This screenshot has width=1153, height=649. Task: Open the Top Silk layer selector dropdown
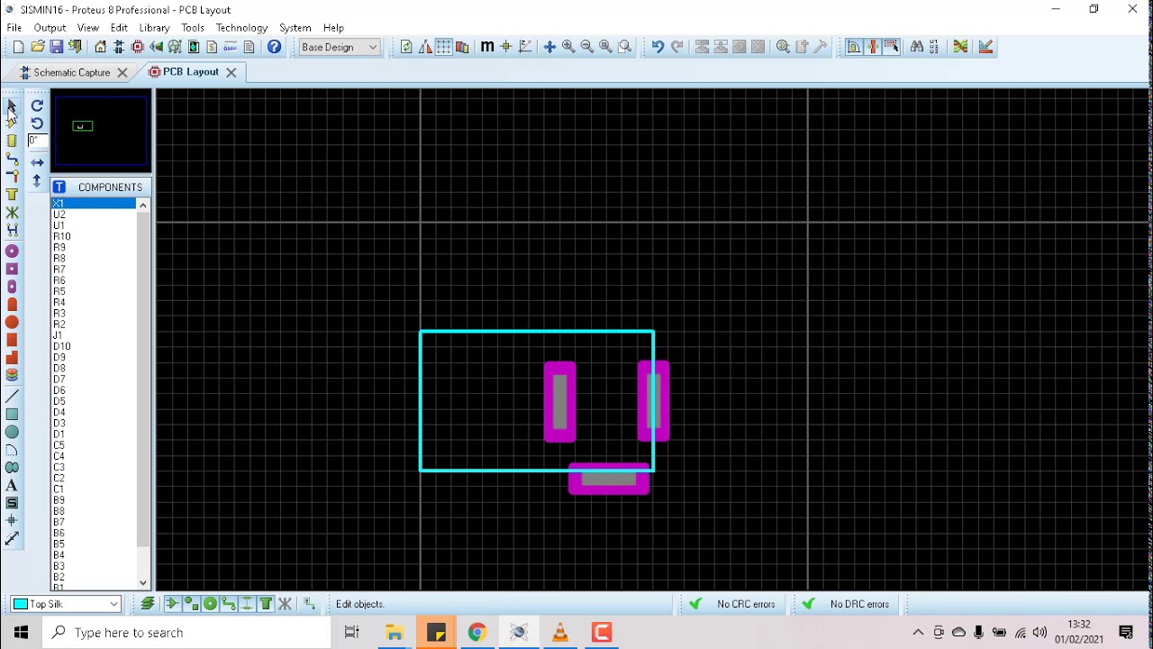(x=67, y=604)
